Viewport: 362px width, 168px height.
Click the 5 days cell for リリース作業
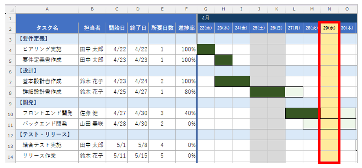(162, 156)
